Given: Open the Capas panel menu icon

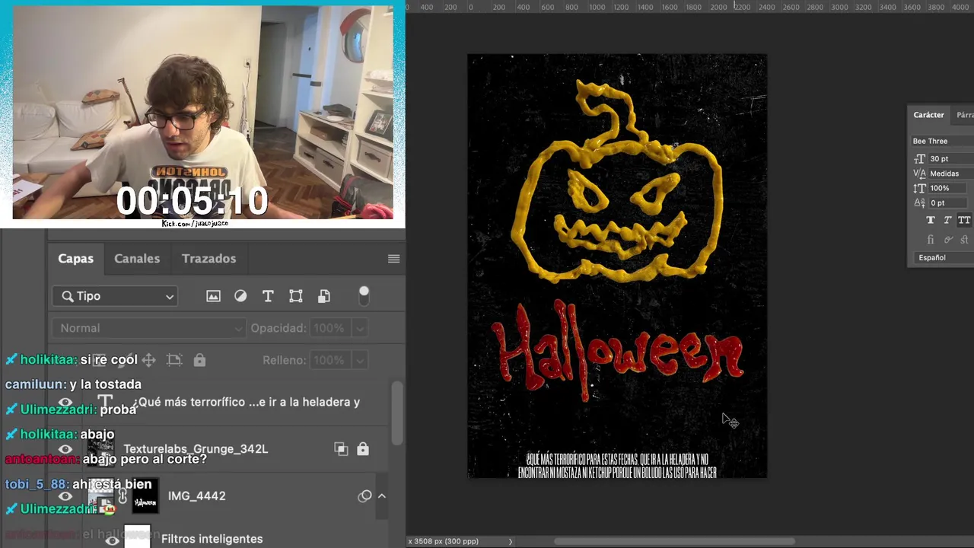Looking at the screenshot, I should point(393,259).
